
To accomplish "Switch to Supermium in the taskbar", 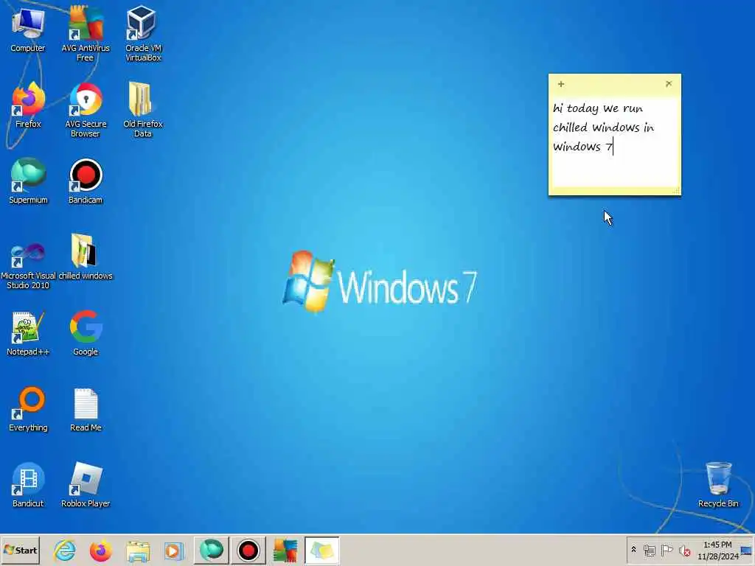I will pyautogui.click(x=212, y=550).
